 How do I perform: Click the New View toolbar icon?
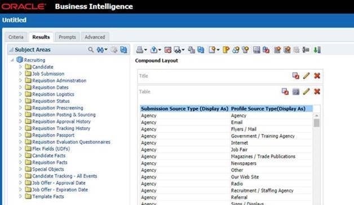[212, 50]
